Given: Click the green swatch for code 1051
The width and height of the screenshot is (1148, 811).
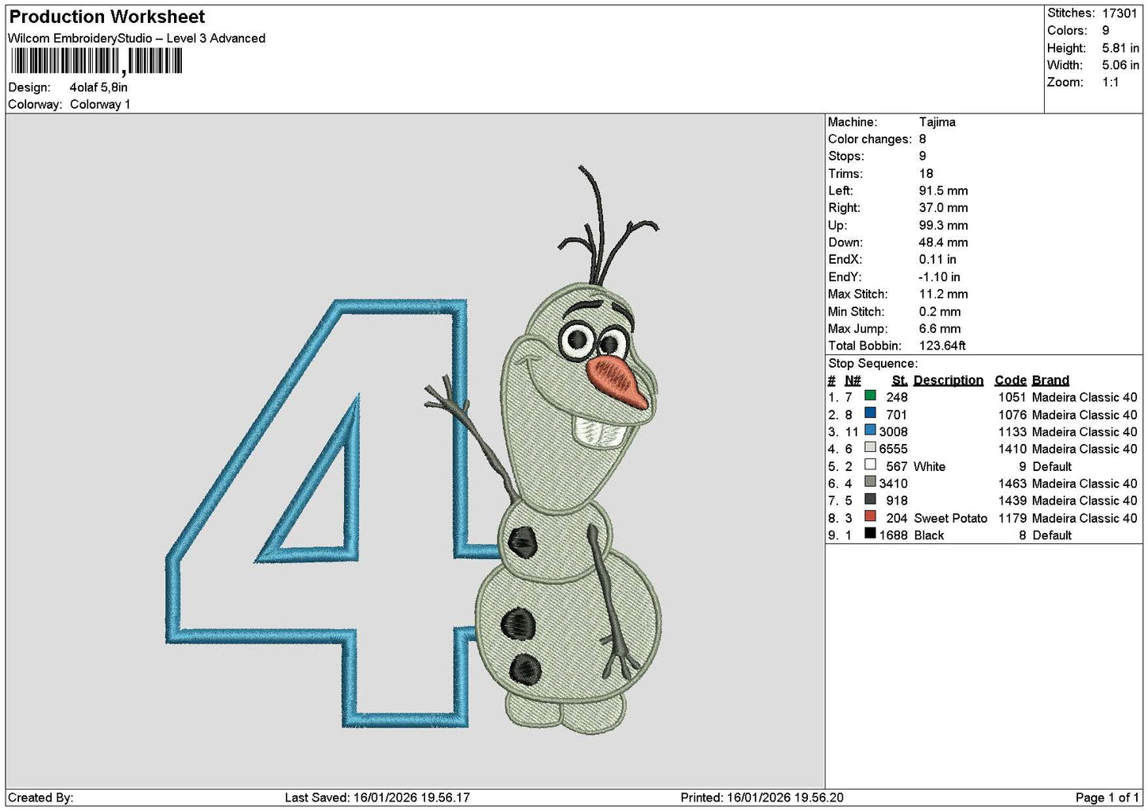Looking at the screenshot, I should click(x=870, y=396).
